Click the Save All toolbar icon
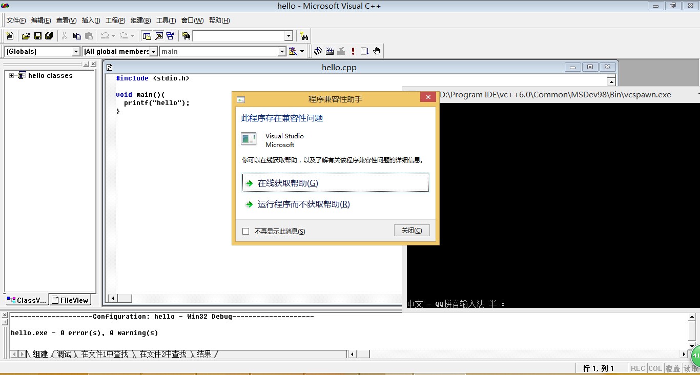700x375 pixels. (49, 36)
